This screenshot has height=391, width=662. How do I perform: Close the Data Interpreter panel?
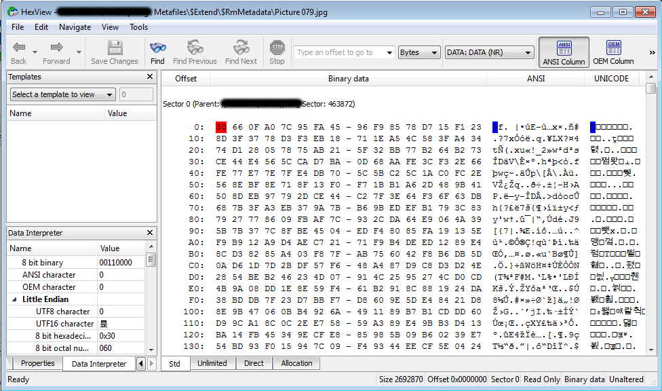point(150,232)
